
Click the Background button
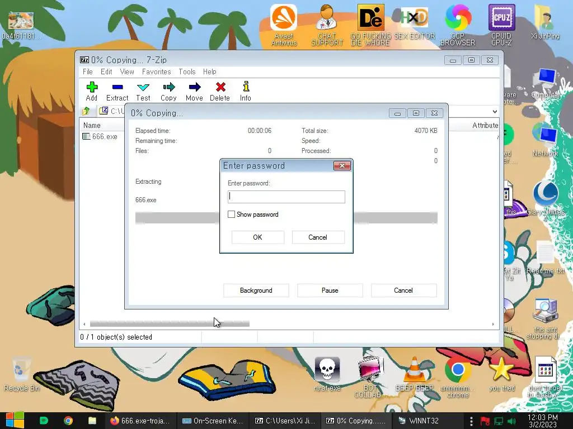(x=256, y=290)
